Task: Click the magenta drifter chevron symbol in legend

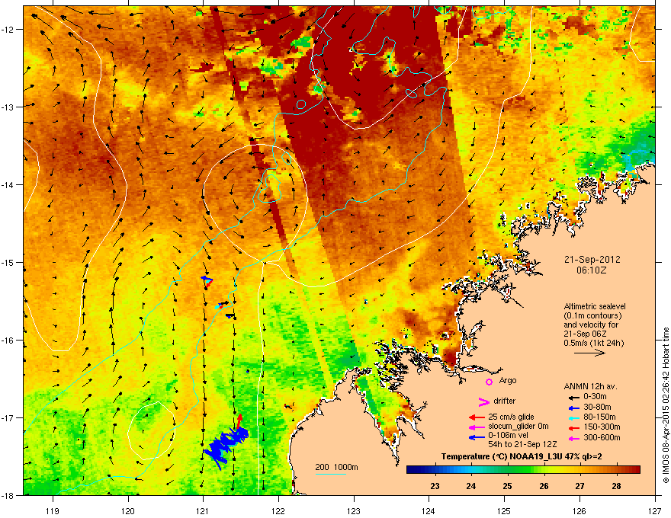Action: tap(483, 401)
